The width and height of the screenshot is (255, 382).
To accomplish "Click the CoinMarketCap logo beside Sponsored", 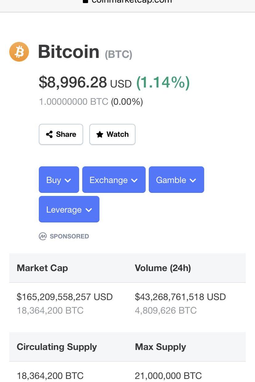I will (x=42, y=236).
